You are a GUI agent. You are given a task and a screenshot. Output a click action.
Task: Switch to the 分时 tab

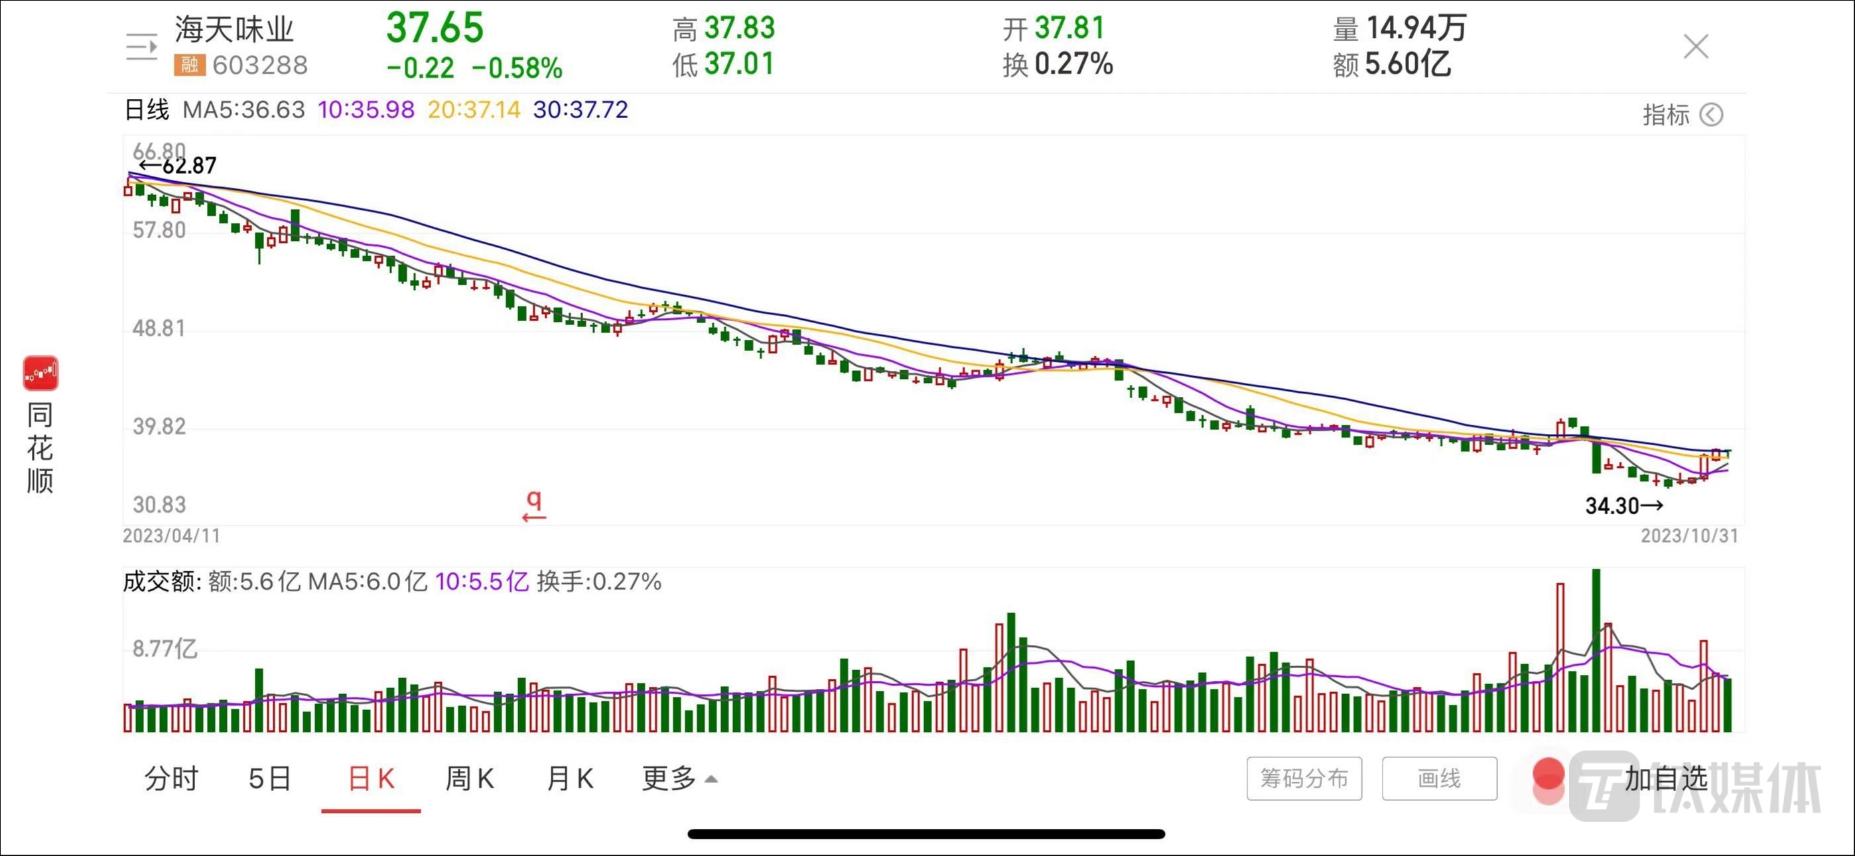pyautogui.click(x=171, y=779)
